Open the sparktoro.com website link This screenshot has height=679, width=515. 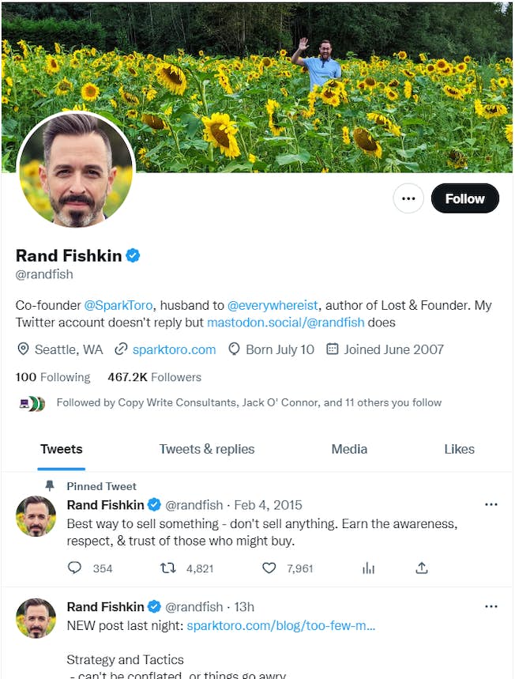(x=173, y=349)
